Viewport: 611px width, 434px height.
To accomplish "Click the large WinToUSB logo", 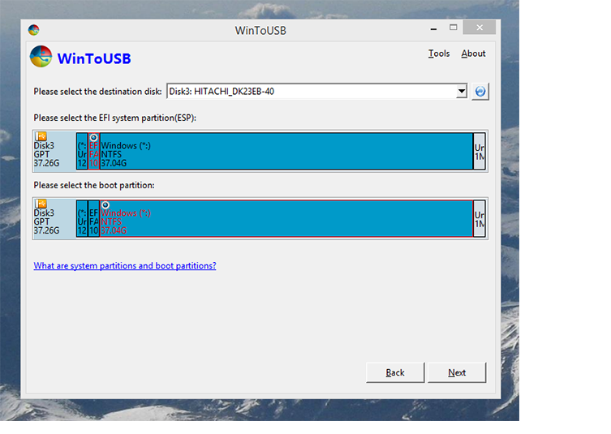I will (41, 57).
